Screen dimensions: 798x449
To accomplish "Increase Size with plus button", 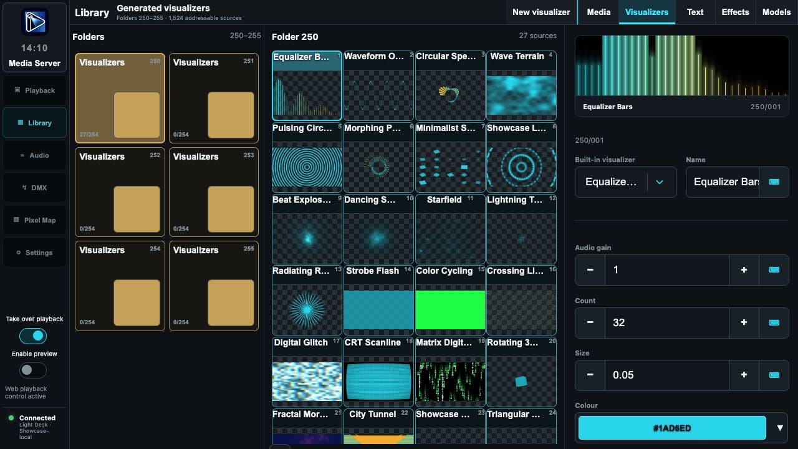I will pos(744,375).
